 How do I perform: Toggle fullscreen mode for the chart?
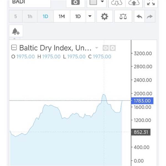(x=151, y=2)
